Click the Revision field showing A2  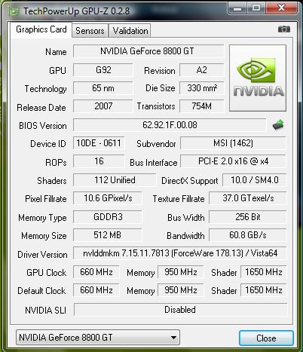[x=202, y=70]
